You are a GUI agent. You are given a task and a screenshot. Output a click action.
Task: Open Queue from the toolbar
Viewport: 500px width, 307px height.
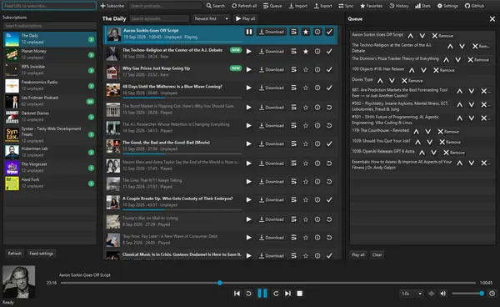[x=272, y=6]
